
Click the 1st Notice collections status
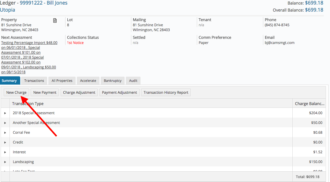pyautogui.click(x=75, y=43)
